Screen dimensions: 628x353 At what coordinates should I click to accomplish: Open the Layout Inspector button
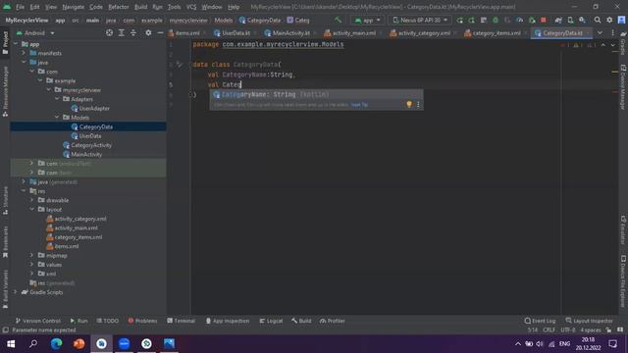pyautogui.click(x=589, y=321)
